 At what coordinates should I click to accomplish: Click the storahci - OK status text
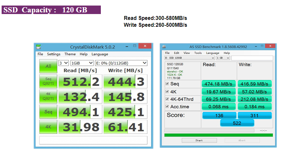click(x=175, y=71)
